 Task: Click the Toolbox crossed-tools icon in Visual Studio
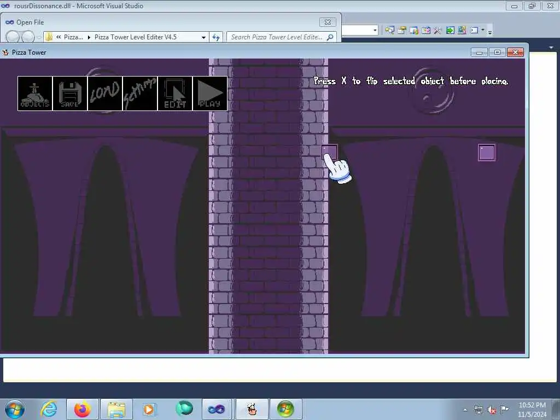pos(438,31)
